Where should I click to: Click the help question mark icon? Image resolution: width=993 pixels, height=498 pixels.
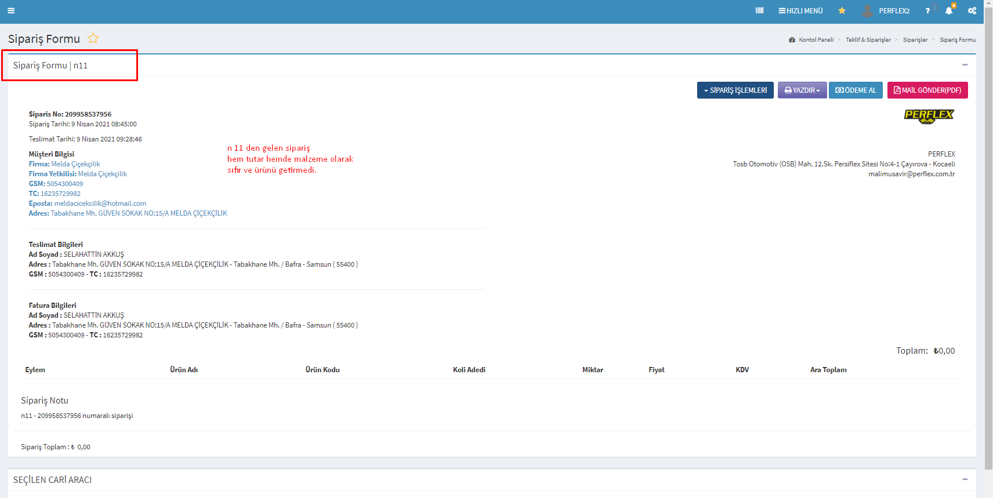tap(927, 11)
